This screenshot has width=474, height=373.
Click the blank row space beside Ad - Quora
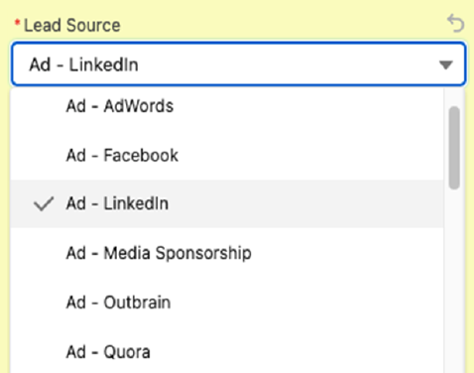(297, 352)
